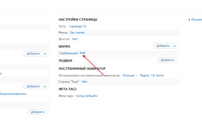Open the Доступ setting 'Нет' link

pyautogui.click(x=75, y=39)
